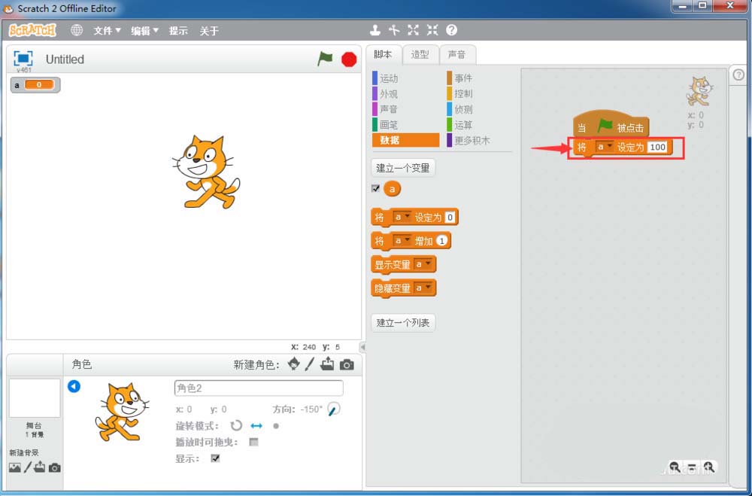This screenshot has height=496, width=752.
Task: Click the 当绿旗被点击 hat block
Action: click(x=611, y=126)
